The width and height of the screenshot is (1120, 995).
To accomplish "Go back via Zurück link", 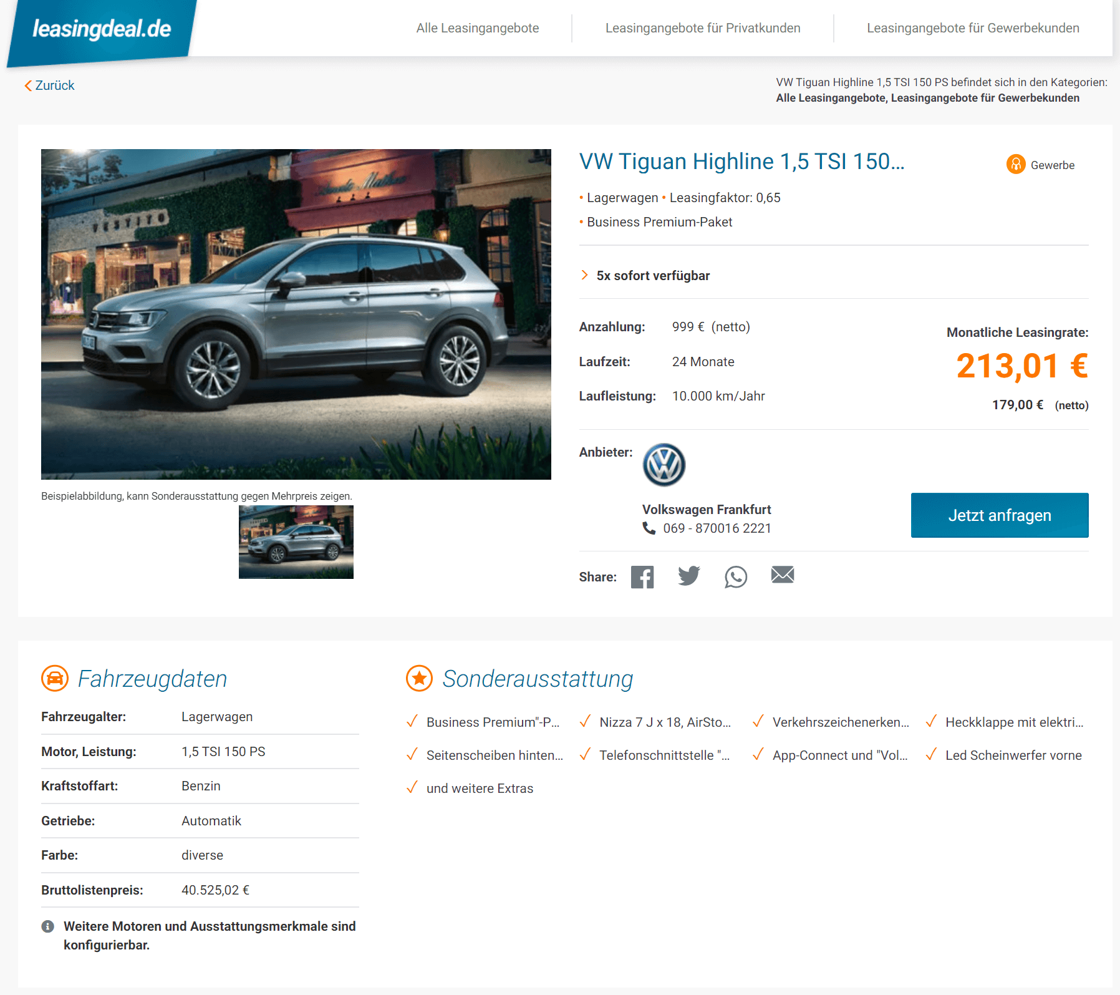I will [49, 85].
